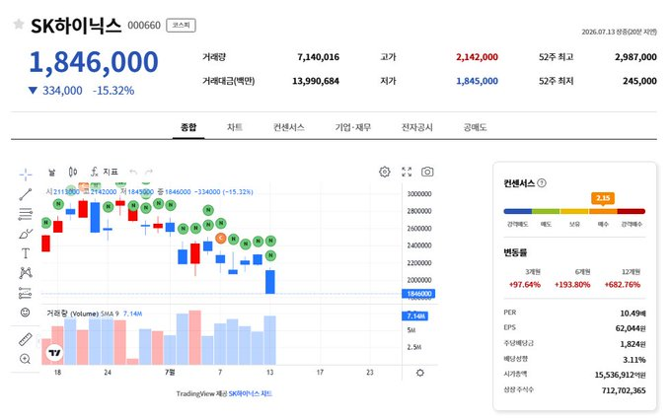Click the consensus rating color bar

pos(574,211)
